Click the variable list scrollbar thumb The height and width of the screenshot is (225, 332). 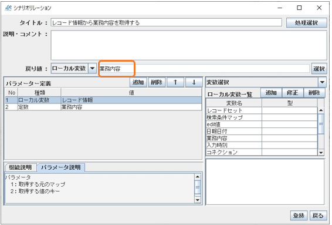pyautogui.click(x=321, y=124)
